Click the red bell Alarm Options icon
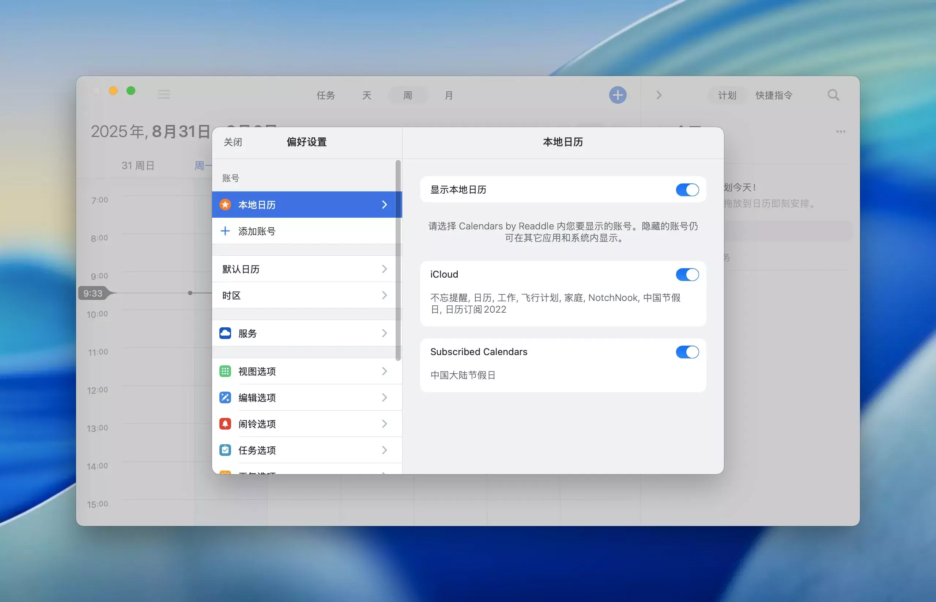The image size is (936, 602). click(x=225, y=424)
